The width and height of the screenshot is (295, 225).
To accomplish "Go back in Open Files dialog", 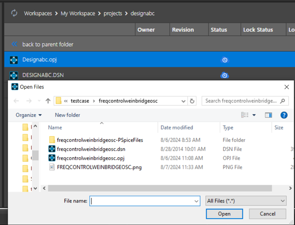I will pyautogui.click(x=16, y=101).
